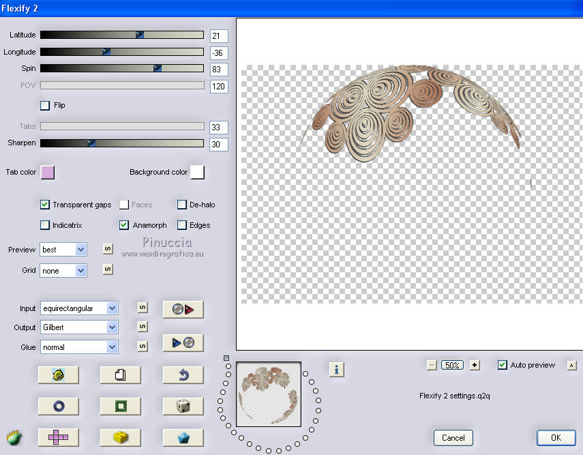Zoom out with the minus button
This screenshot has width=583, height=455.
click(x=432, y=366)
